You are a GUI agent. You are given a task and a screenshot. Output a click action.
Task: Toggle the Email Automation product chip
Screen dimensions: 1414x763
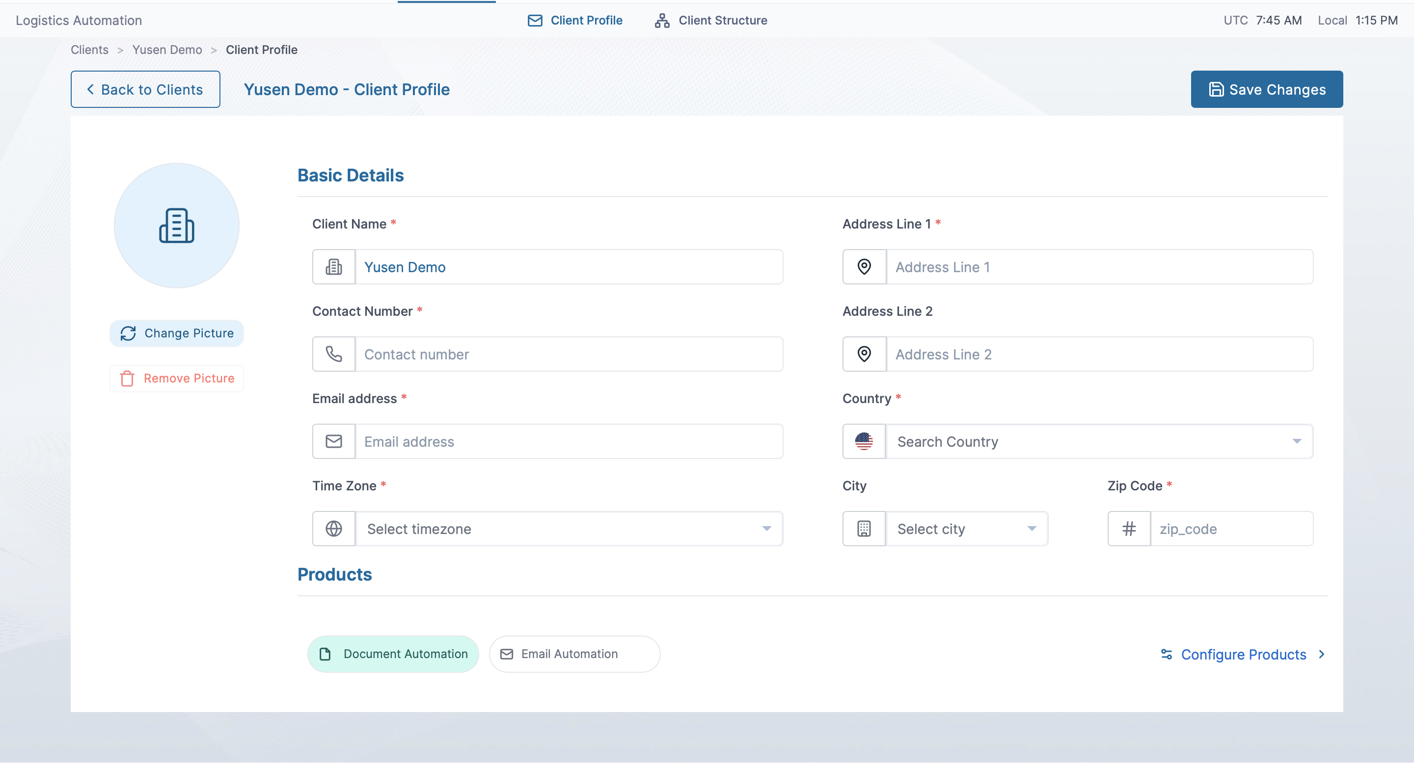pyautogui.click(x=574, y=654)
